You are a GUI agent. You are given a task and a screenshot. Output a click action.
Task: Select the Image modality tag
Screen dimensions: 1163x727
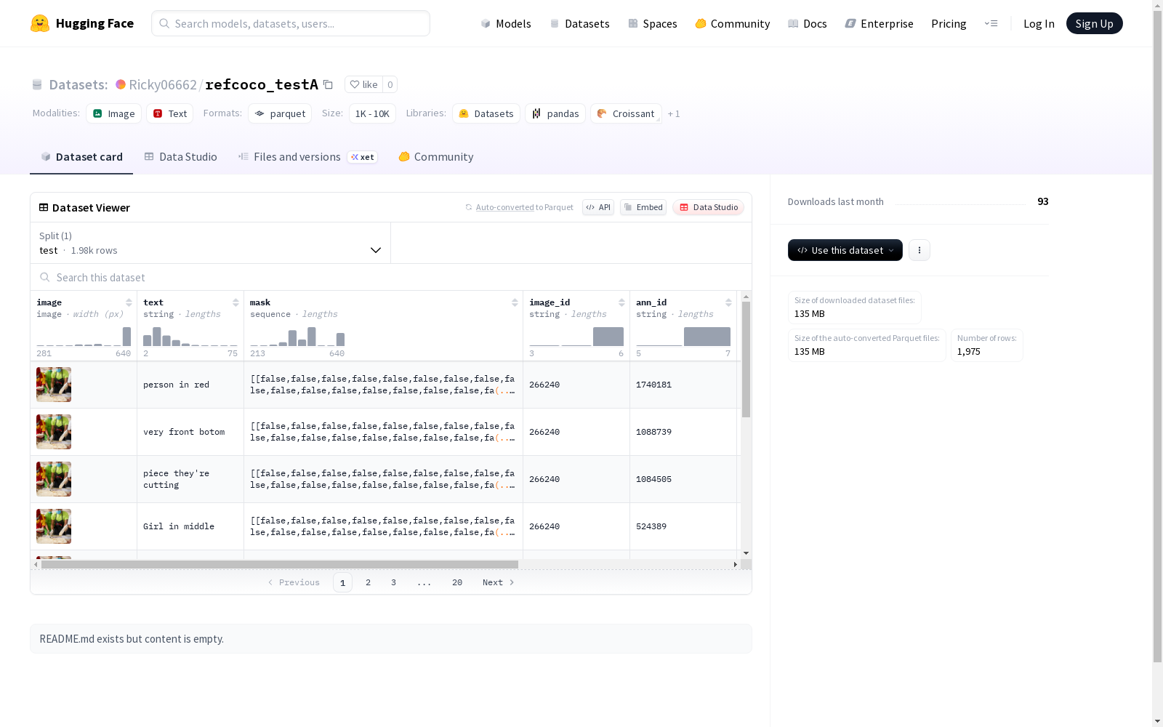(x=114, y=113)
